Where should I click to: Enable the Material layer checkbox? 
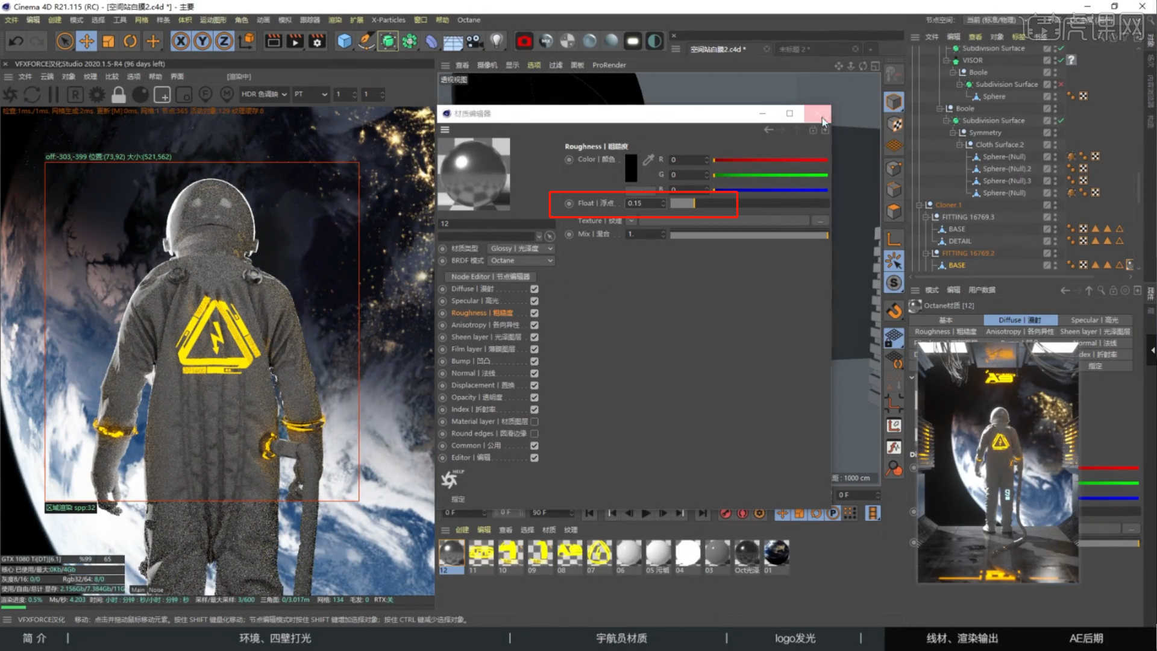click(534, 421)
